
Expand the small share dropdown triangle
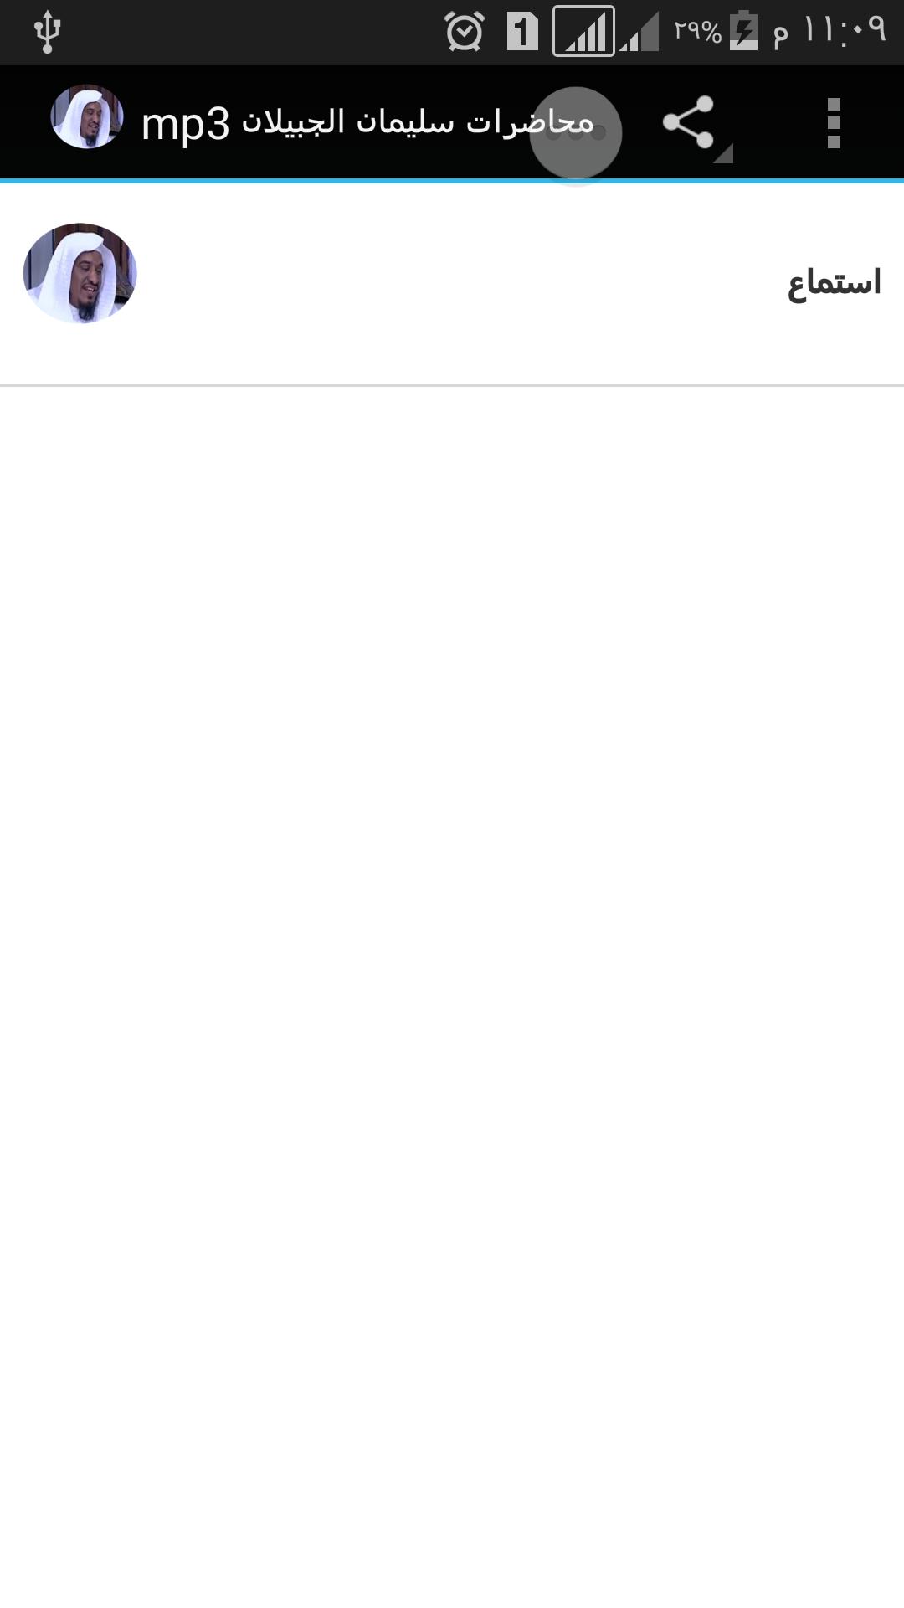pos(724,154)
